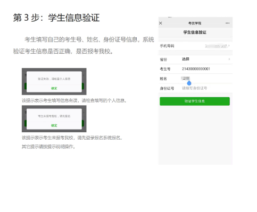Viewport: 257px width, 212px height.
Task: Open the three-dot more options menu
Action: (x=228, y=23)
